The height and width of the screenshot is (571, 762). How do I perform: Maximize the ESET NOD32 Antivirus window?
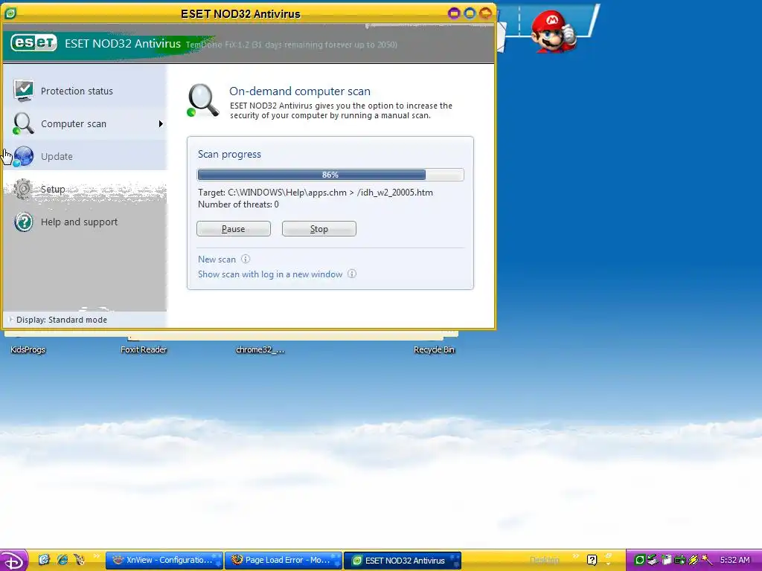pos(470,13)
